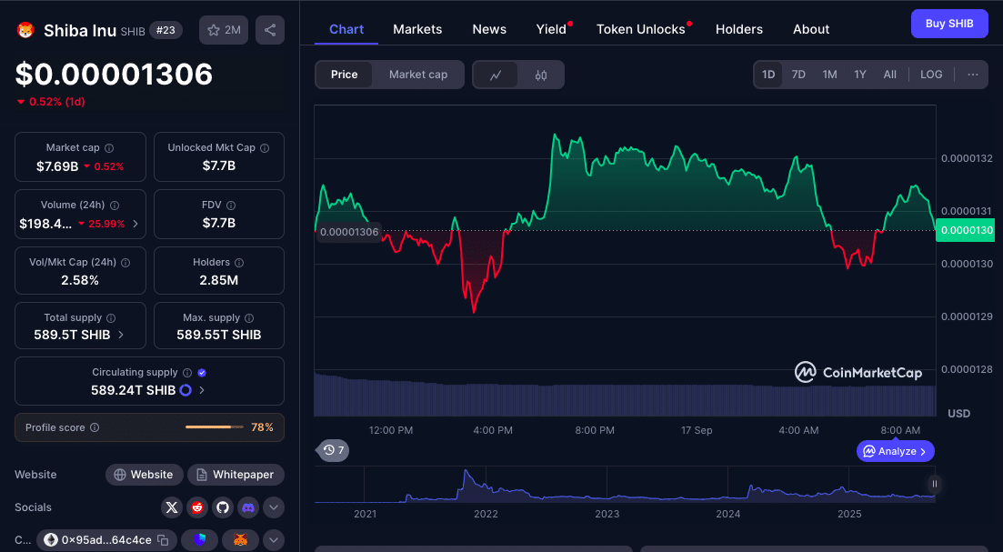Show Holders info icon
Image resolution: width=1003 pixels, height=552 pixels.
click(x=239, y=263)
